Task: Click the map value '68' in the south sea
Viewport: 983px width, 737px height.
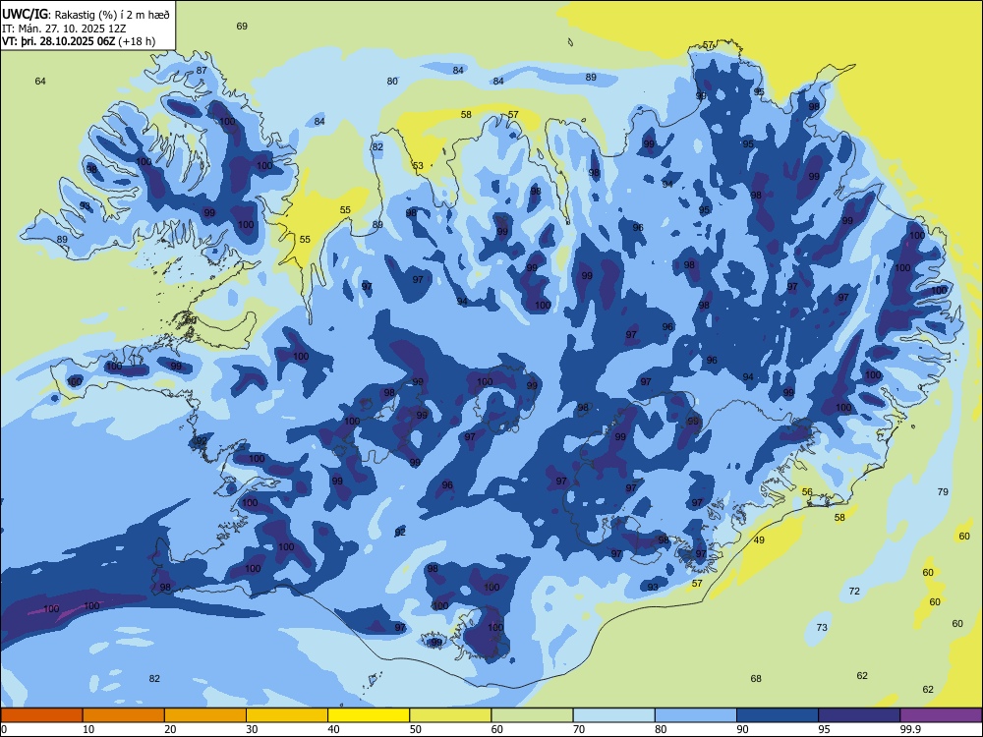Action: point(756,679)
